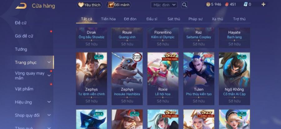Tap the Demon Slayer badge on Zephys
Screen dimensions: 281x129
coord(137,57)
